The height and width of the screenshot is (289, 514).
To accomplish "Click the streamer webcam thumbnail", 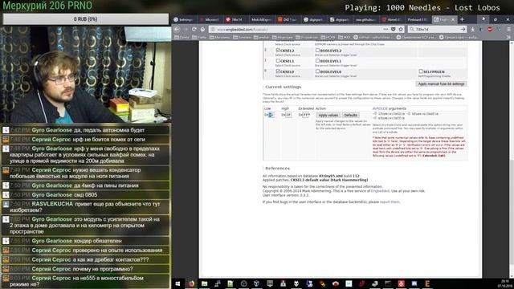I will 86,75.
